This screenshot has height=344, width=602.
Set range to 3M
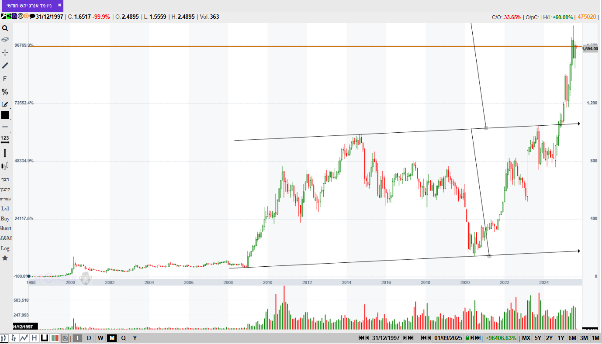[x=584, y=338]
